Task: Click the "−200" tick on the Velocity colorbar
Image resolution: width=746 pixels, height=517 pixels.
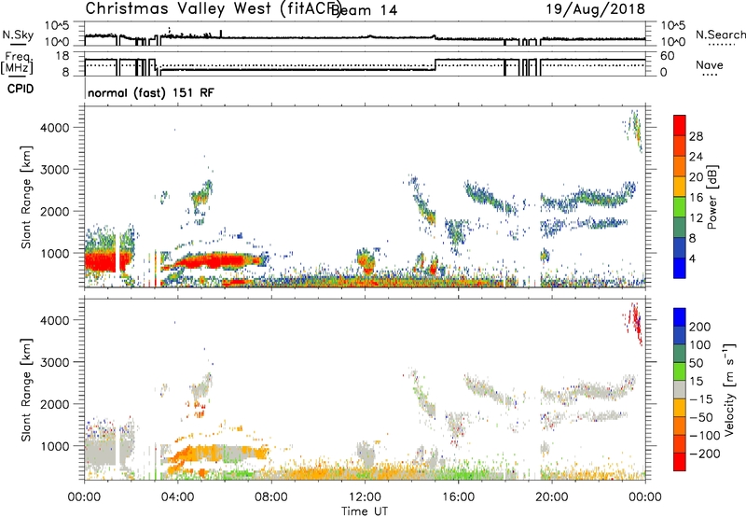Action: click(x=704, y=454)
